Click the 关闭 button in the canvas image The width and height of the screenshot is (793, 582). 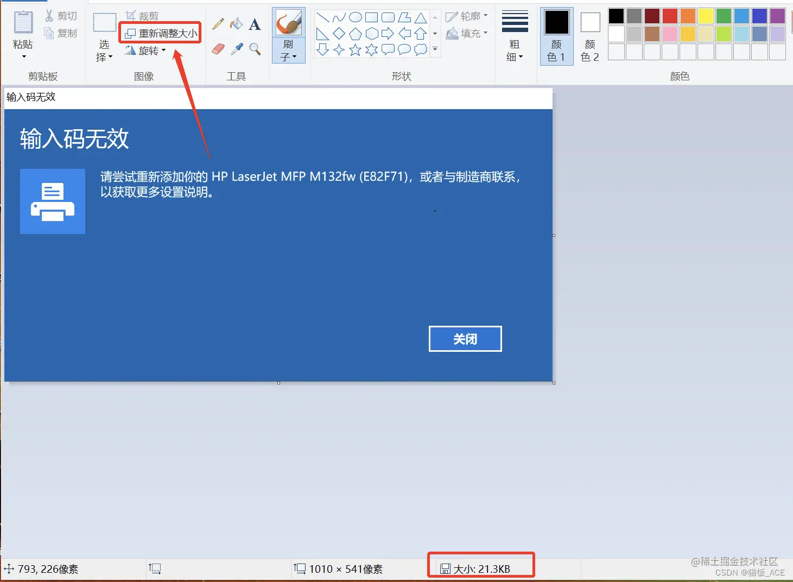465,339
